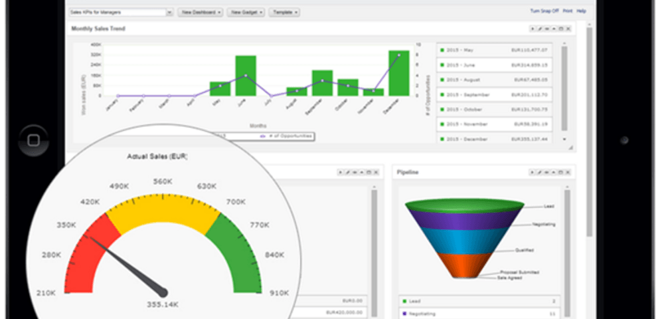Collapse the Monthly Sales Trend gadget with up arrow
The width and height of the screenshot is (662, 319).
tap(554, 29)
